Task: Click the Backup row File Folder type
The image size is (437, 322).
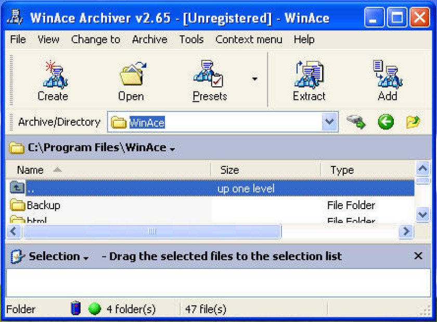Action: [351, 205]
